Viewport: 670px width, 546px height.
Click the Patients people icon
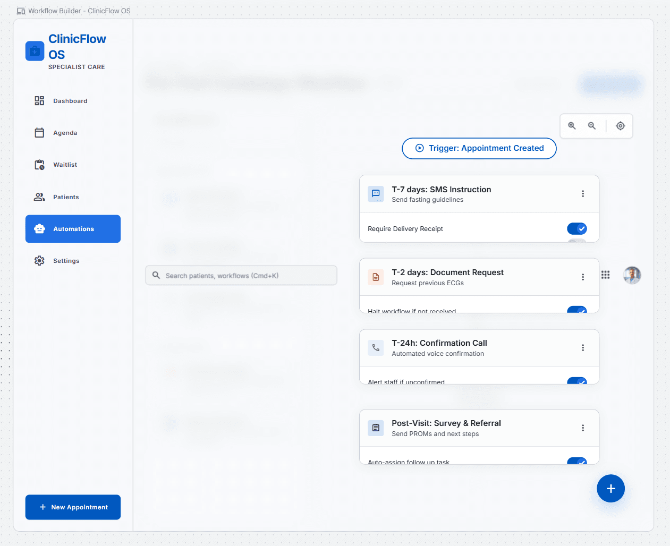click(x=39, y=197)
